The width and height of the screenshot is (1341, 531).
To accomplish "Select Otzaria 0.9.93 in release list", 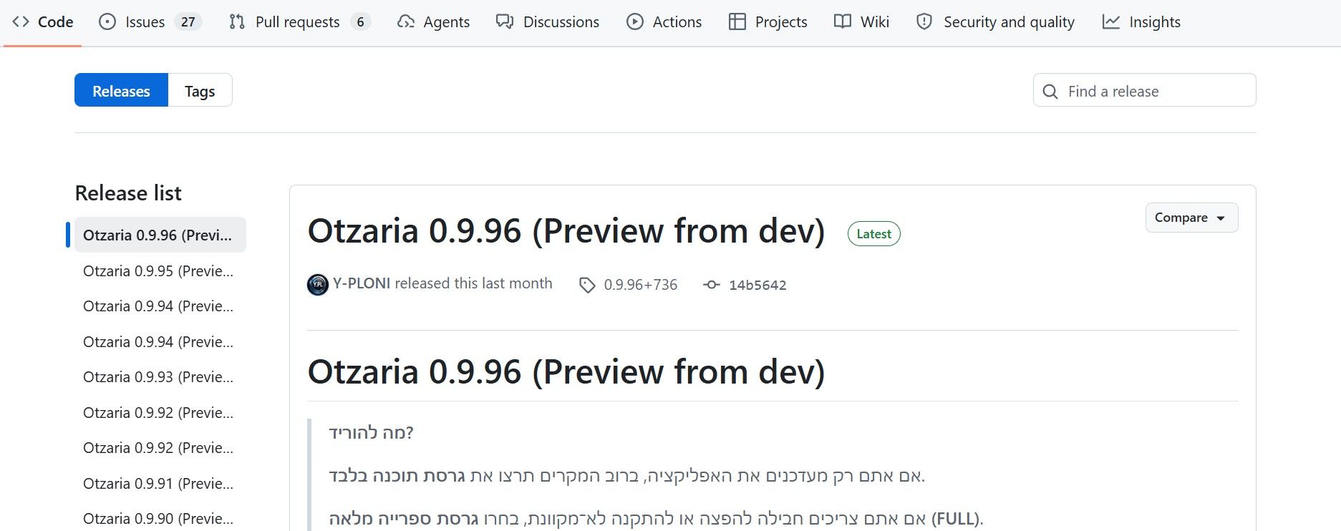I will [x=160, y=376].
